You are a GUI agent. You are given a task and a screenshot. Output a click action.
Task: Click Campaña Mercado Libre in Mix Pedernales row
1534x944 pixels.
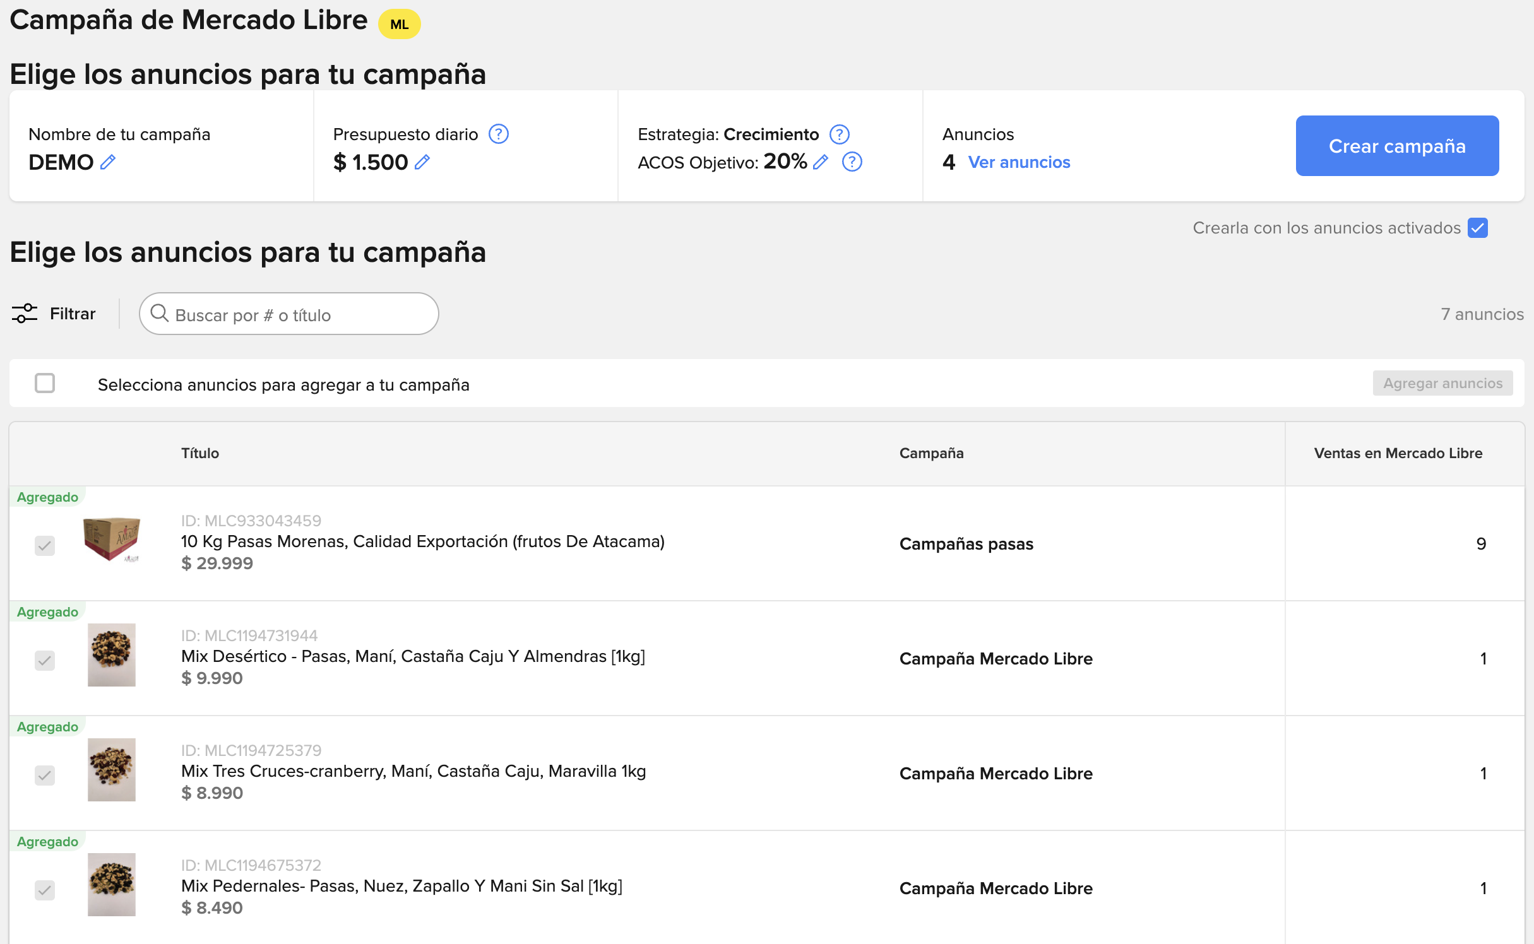click(996, 888)
